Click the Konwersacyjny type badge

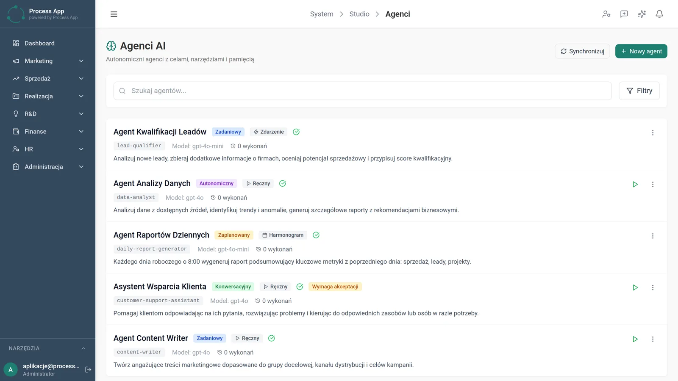[x=233, y=287]
